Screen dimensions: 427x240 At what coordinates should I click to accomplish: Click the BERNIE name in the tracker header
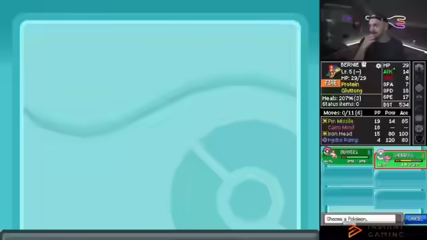[350, 65]
